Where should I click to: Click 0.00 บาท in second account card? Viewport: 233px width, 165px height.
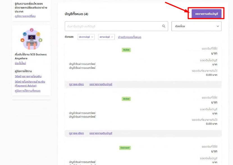tap(211, 124)
